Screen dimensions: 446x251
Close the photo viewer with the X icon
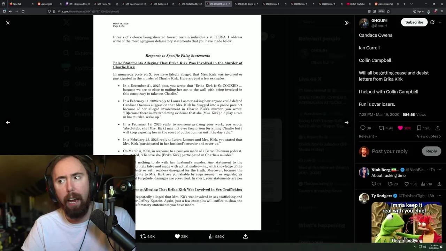(8, 23)
